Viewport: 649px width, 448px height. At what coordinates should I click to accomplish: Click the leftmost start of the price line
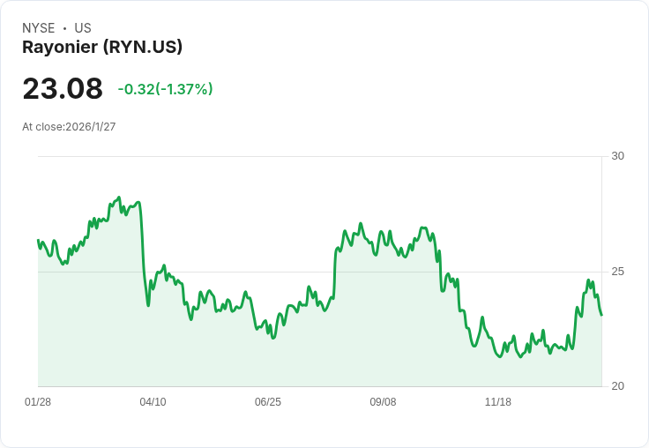(x=38, y=240)
